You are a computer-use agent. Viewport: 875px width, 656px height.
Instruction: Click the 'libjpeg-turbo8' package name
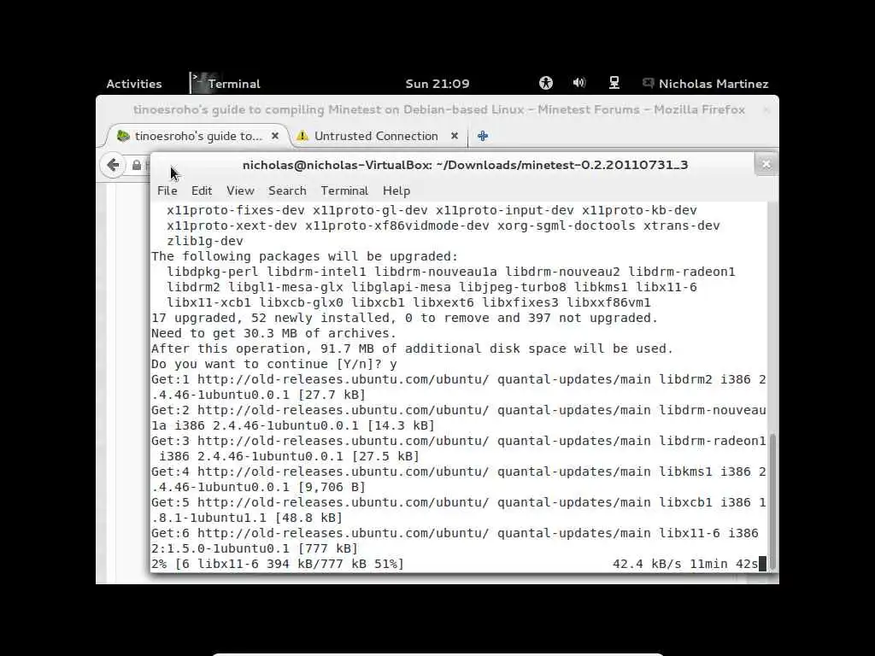pos(513,287)
